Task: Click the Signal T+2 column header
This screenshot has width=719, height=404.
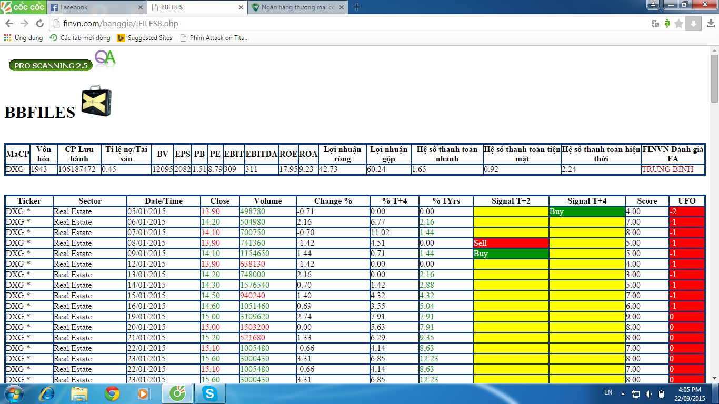Action: tap(511, 201)
